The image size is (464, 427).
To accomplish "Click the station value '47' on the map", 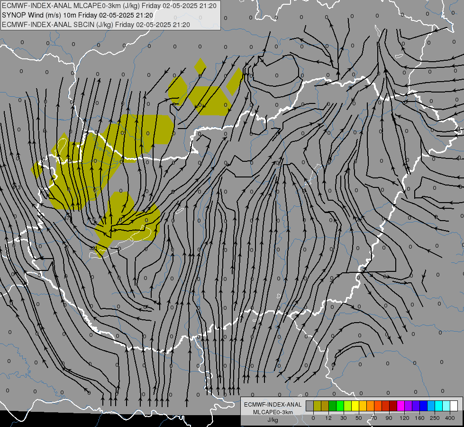I will (68, 219).
